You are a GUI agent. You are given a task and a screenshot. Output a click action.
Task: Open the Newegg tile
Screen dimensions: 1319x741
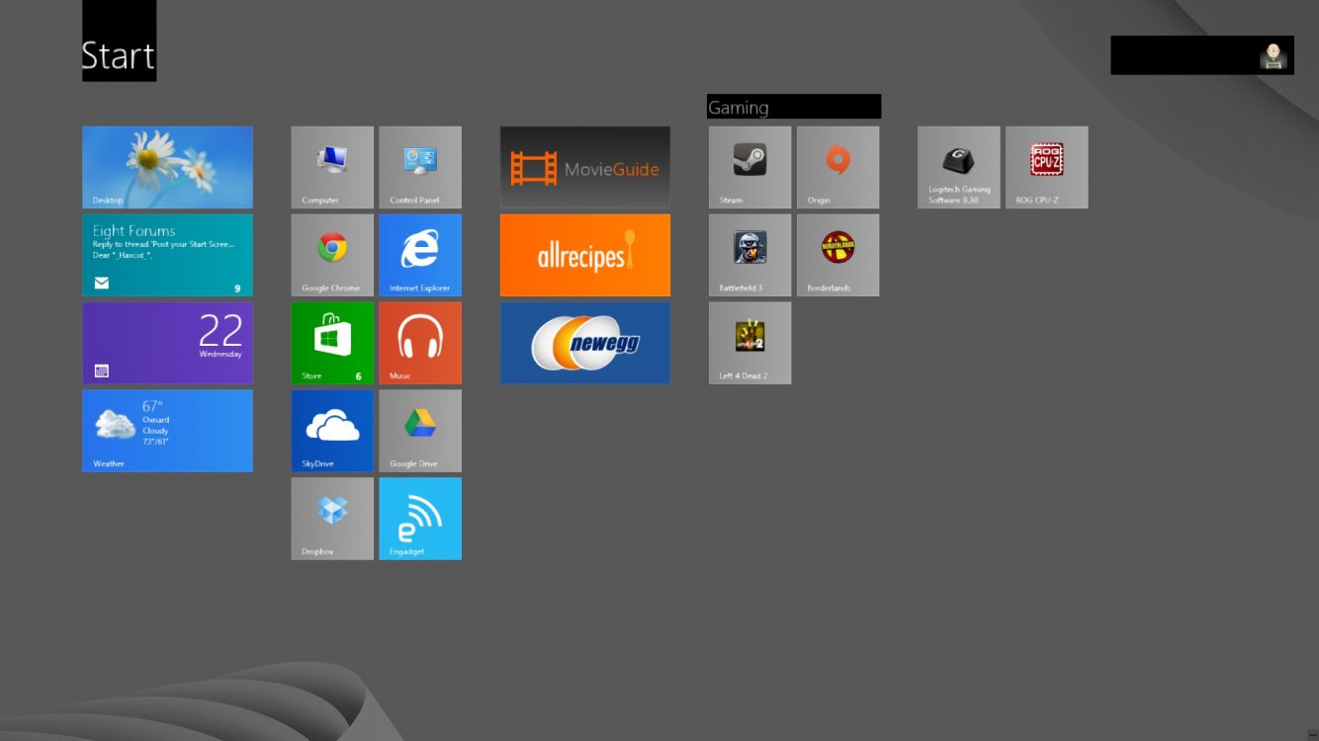point(585,343)
